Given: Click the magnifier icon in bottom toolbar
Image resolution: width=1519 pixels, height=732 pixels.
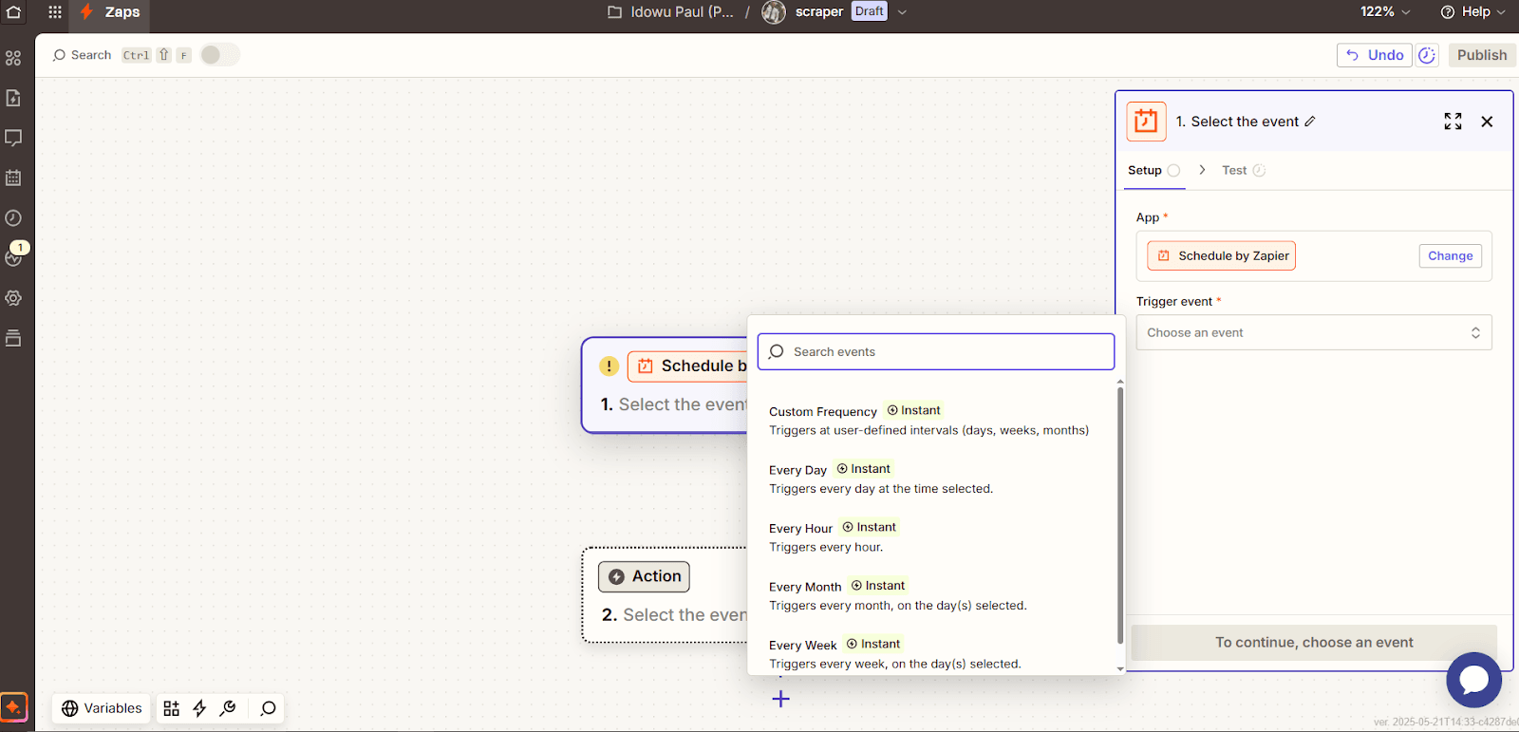Looking at the screenshot, I should (x=269, y=708).
